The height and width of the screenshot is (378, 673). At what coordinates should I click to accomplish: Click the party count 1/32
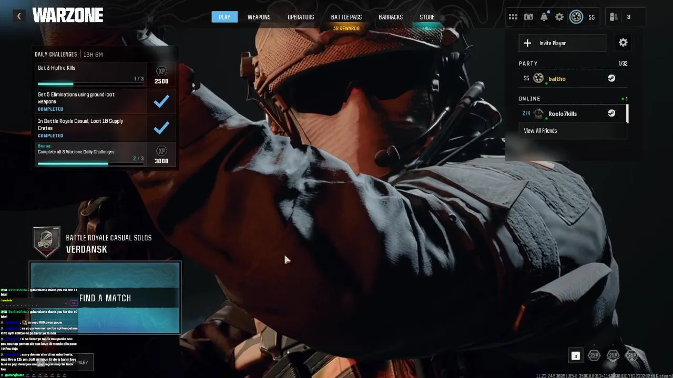pos(623,64)
